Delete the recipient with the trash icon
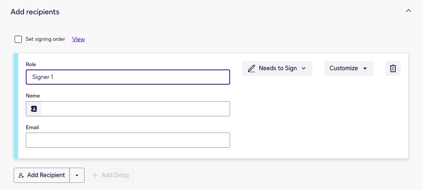 393,68
